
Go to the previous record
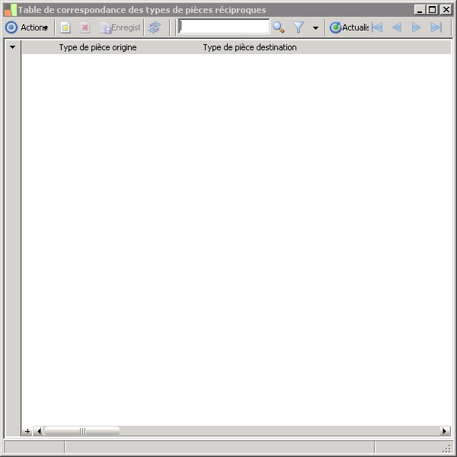(397, 27)
